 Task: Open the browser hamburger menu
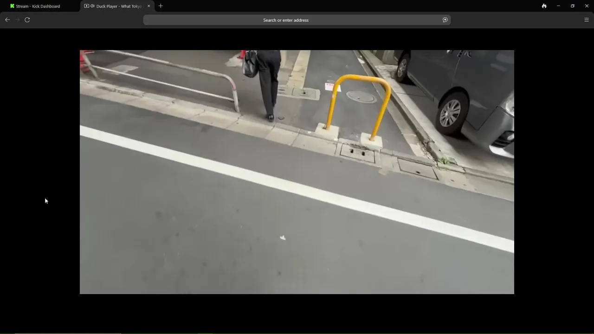click(x=586, y=20)
